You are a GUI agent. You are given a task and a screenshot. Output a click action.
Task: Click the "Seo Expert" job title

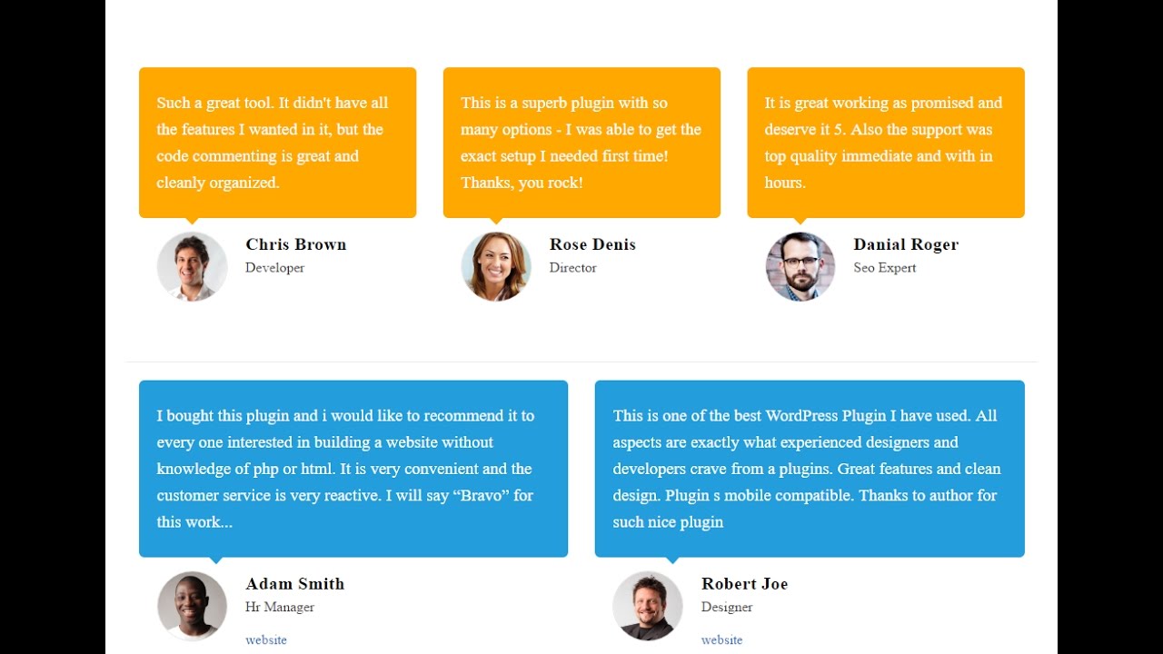pyautogui.click(x=885, y=268)
